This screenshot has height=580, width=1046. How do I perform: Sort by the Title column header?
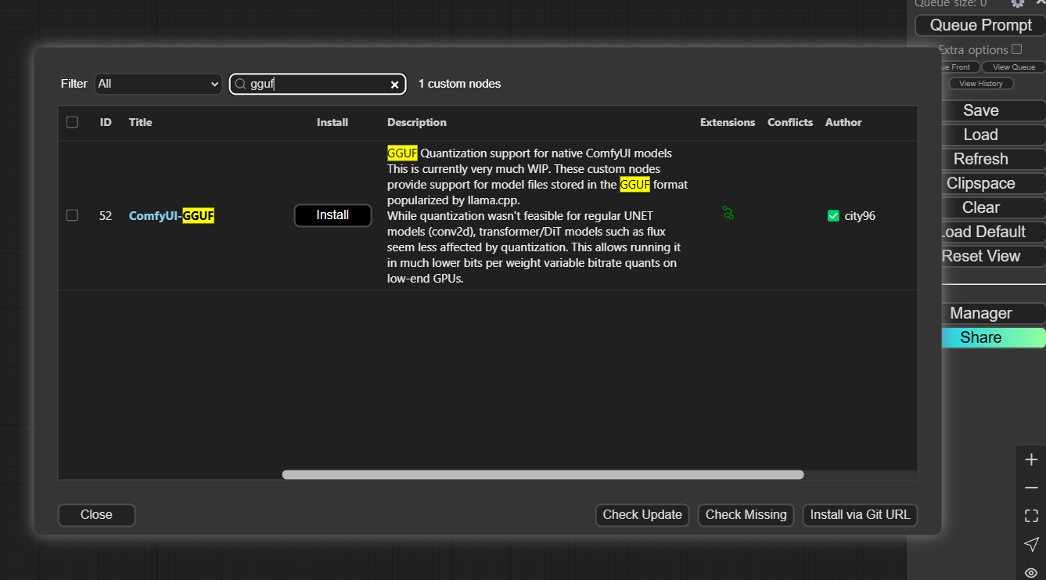pyautogui.click(x=140, y=122)
